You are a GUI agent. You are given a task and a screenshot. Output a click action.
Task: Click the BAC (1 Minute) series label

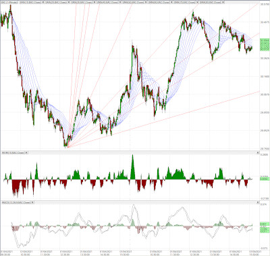click(x=9, y=2)
